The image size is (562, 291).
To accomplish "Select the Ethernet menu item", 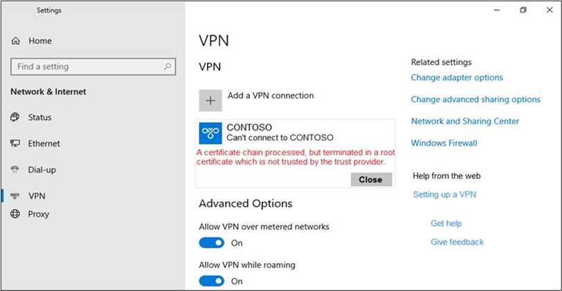I will 44,144.
